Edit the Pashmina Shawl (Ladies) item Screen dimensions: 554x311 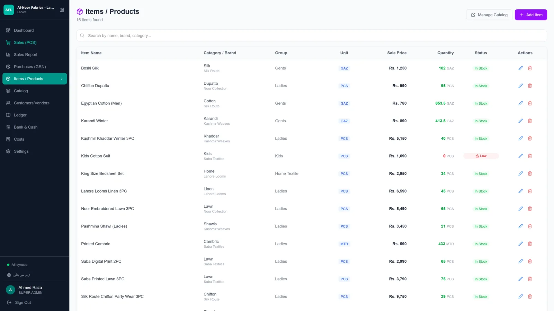[520, 226]
